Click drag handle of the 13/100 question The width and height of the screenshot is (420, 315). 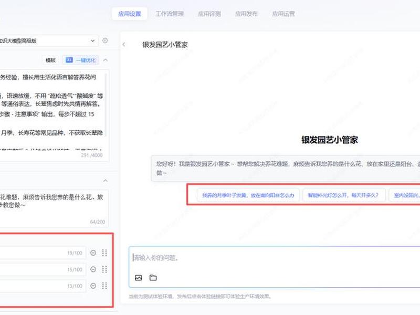pyautogui.click(x=104, y=286)
